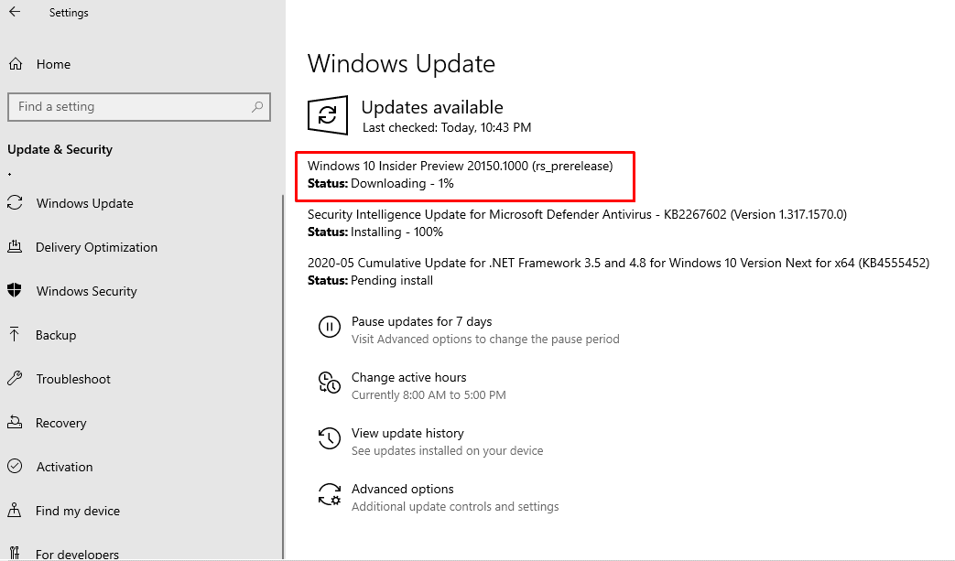Open the Update & Security section header
Viewport: 955px width, 561px height.
tap(60, 149)
